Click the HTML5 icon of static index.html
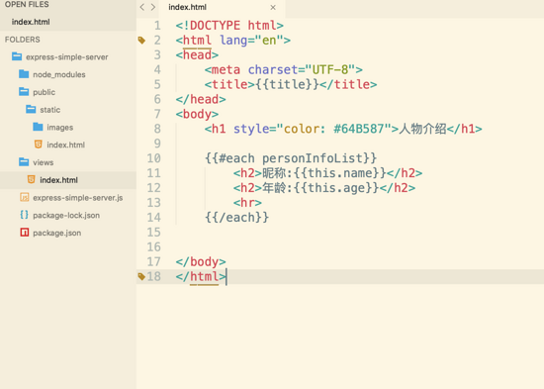Viewport: 544px width, 389px height. coord(39,145)
